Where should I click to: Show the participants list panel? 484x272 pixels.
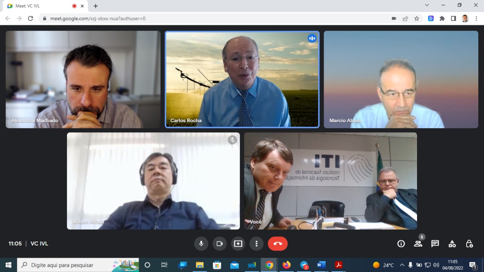[418, 244]
